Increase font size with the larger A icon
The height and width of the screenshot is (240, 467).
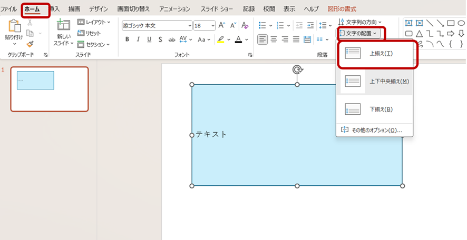[x=222, y=25]
